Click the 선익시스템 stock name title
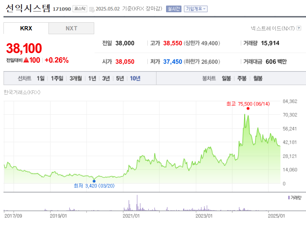Screen dimensions: 306x225 pyautogui.click(x=28, y=8)
